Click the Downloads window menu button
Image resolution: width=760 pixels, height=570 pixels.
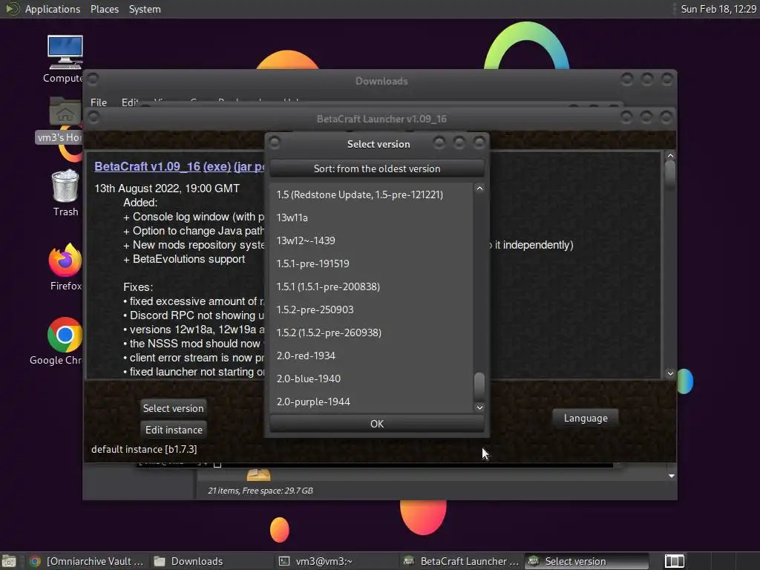(x=93, y=79)
